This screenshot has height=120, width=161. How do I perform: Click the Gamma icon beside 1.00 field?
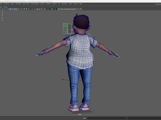(52, 9)
